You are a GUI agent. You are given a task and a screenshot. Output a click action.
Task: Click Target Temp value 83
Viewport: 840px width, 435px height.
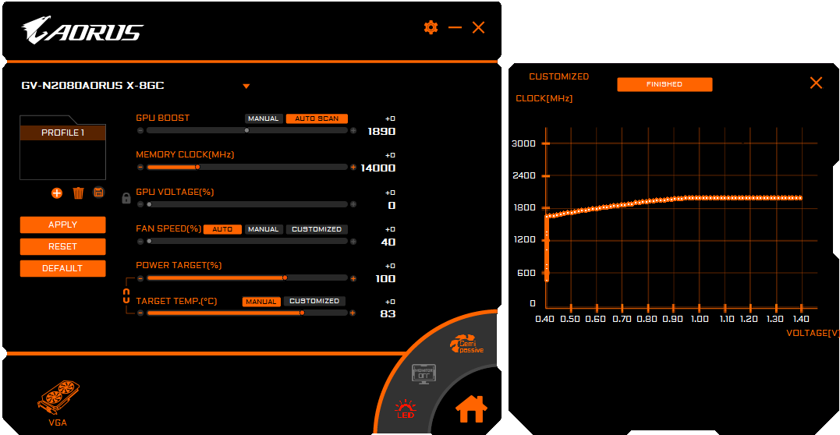(388, 314)
